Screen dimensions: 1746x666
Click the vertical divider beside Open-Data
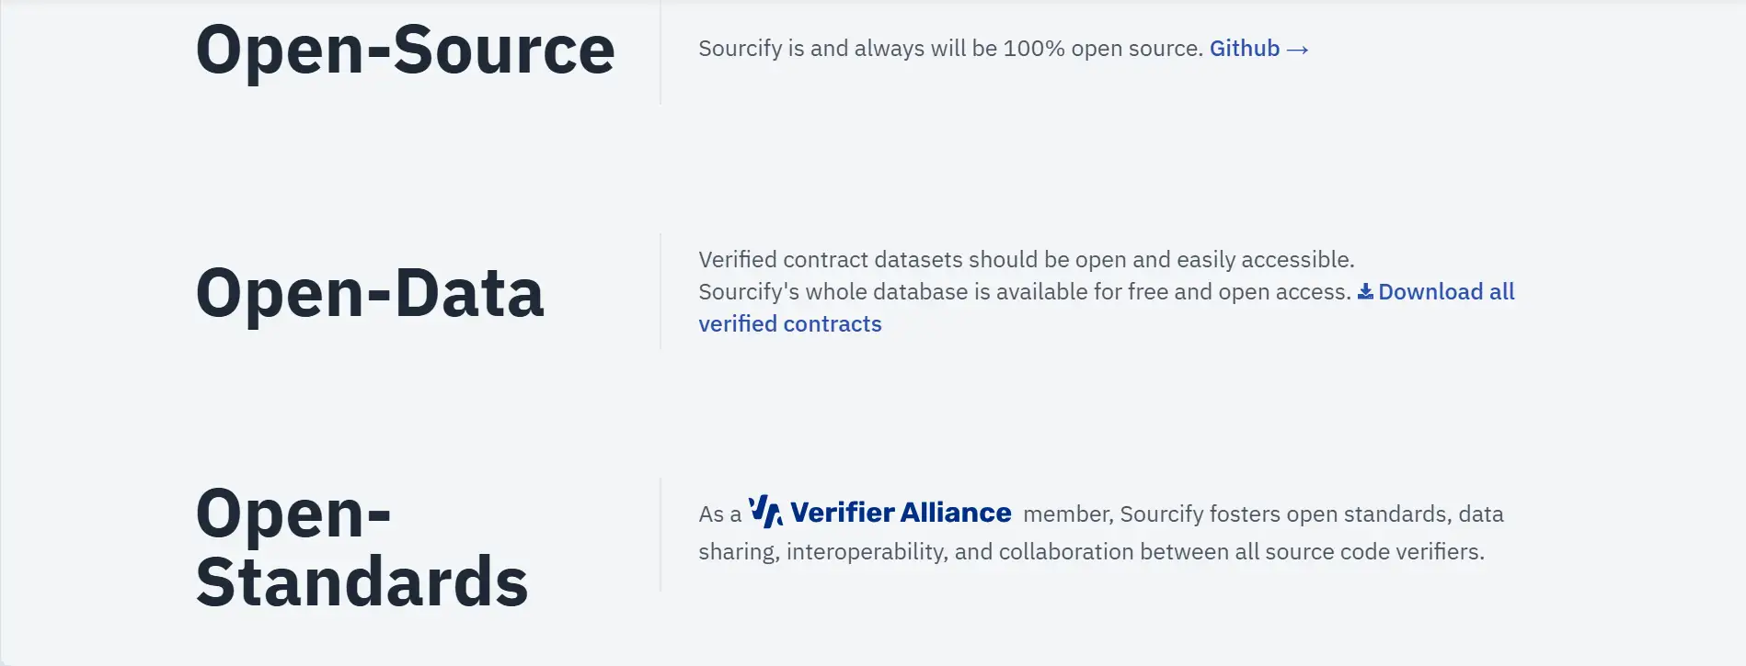(x=660, y=291)
